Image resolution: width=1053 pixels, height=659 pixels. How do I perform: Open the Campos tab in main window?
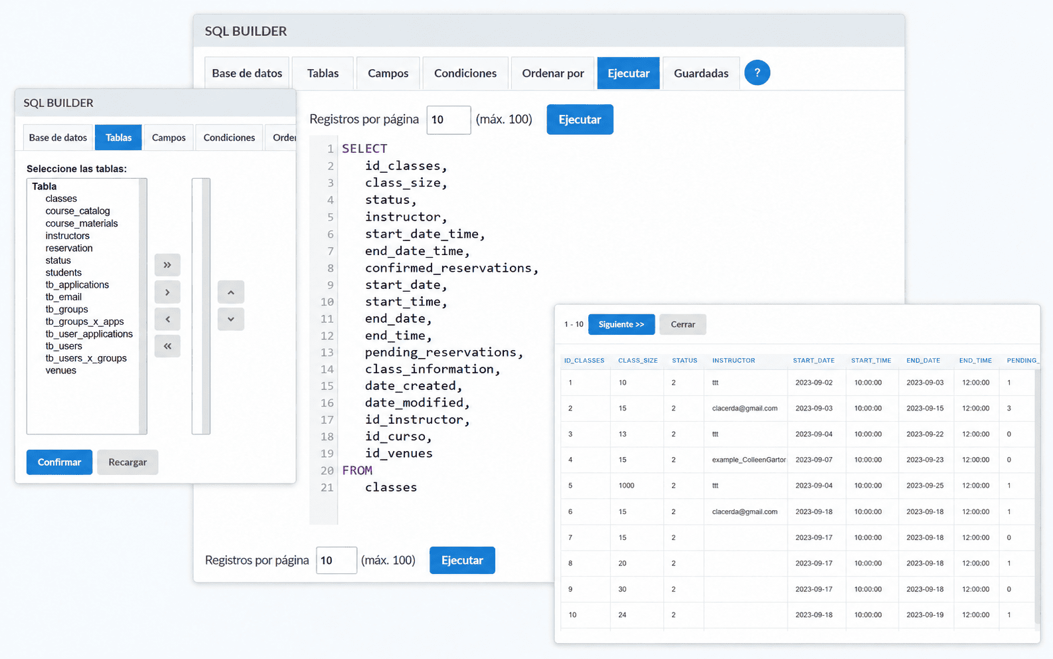pyautogui.click(x=388, y=73)
